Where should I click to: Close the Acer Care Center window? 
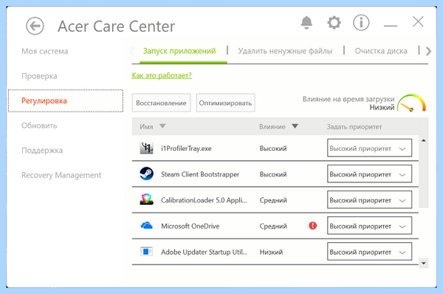(418, 21)
